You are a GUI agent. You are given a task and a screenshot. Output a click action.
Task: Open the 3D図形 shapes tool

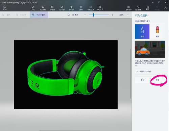[52, 8]
